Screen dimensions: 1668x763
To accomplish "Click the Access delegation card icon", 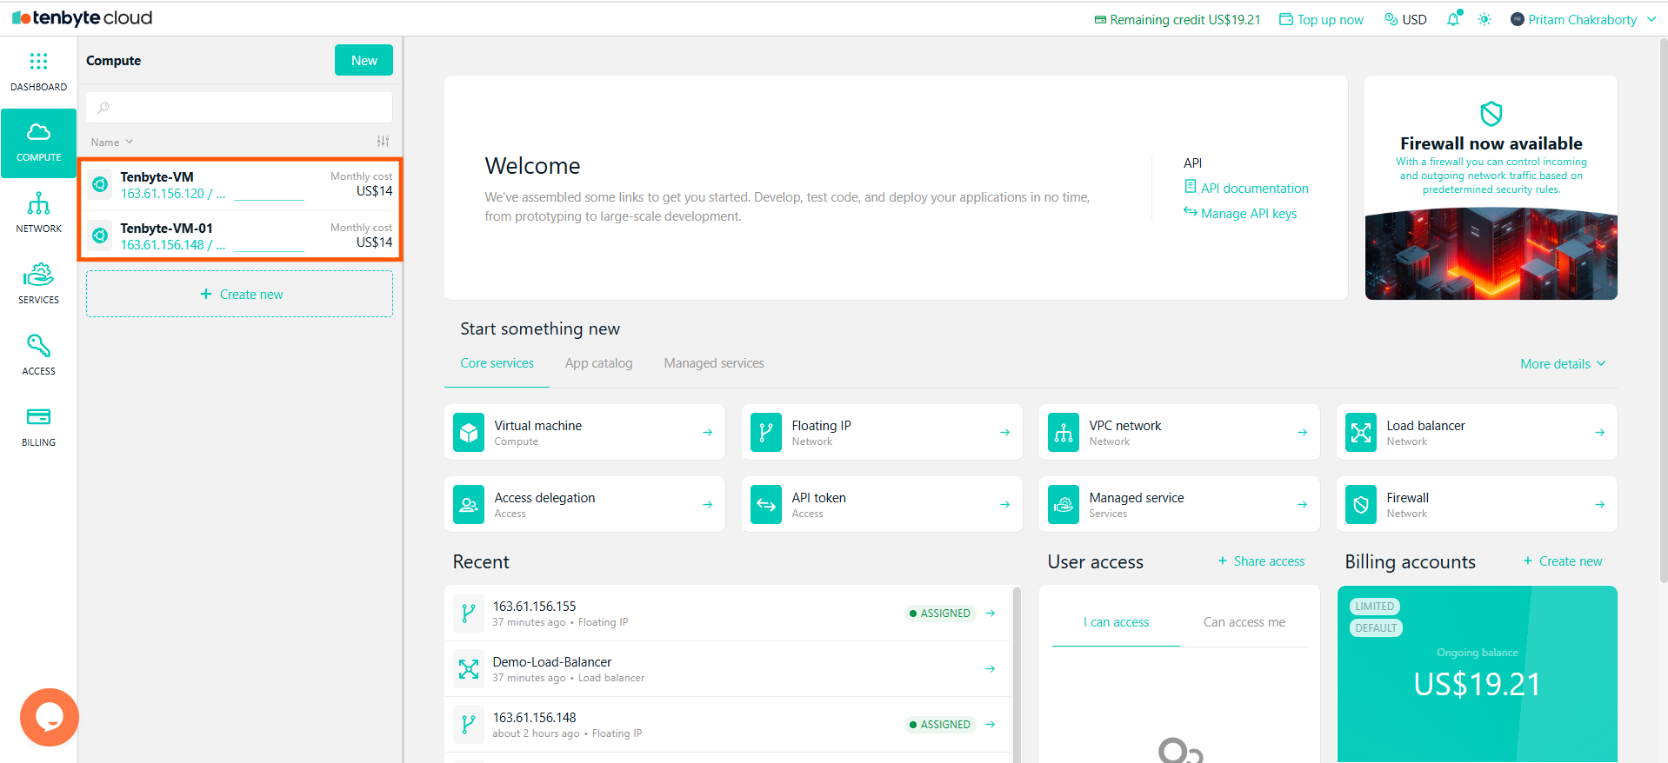I will tap(469, 504).
